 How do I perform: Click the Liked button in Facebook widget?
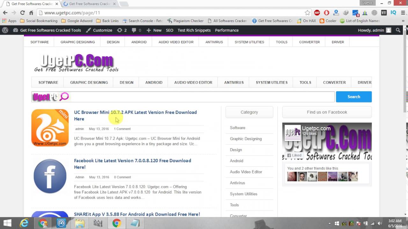point(294,155)
